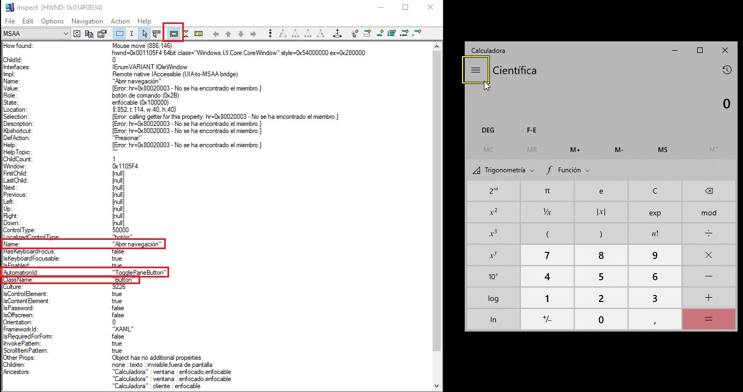The height and width of the screenshot is (392, 743).
Task: Click the MS memory store button
Action: [x=662, y=150]
